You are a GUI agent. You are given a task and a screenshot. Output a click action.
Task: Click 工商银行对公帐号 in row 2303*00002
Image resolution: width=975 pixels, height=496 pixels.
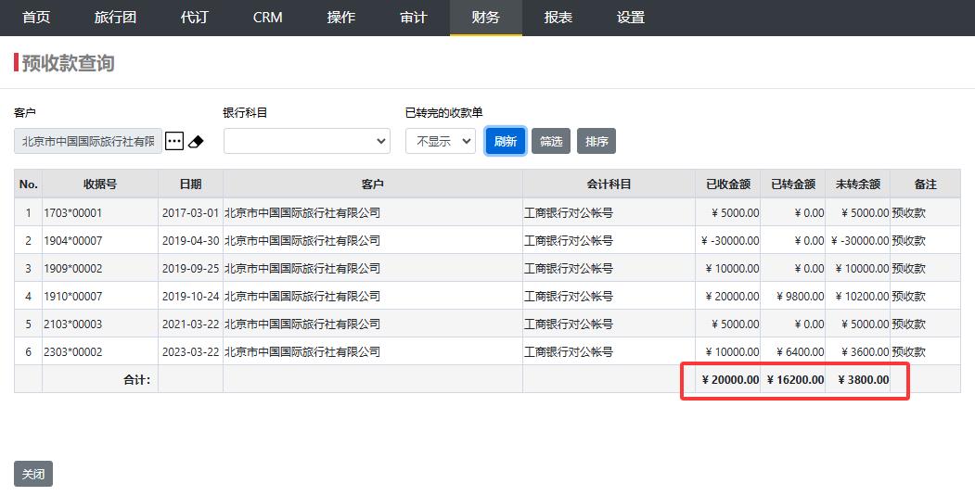click(x=569, y=351)
